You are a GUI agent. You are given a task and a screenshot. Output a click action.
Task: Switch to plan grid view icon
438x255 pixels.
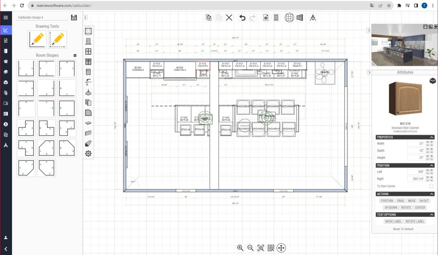pos(289,18)
